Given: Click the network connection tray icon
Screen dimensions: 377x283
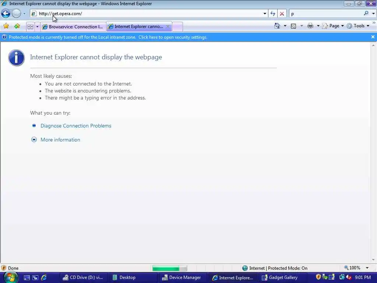Looking at the screenshot, I should coord(341,277).
